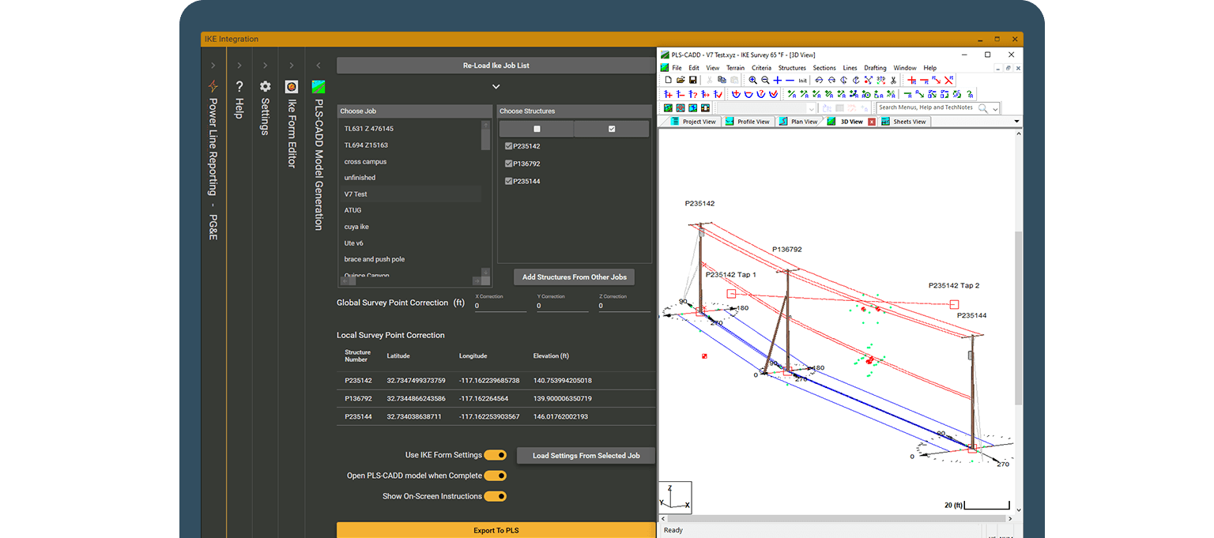Screen dimensions: 1214x538
Task: Open the Drafting menu
Action: point(875,68)
